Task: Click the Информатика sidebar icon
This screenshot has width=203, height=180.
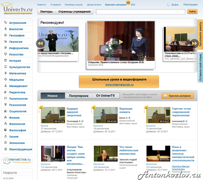Action: (x=6, y=48)
